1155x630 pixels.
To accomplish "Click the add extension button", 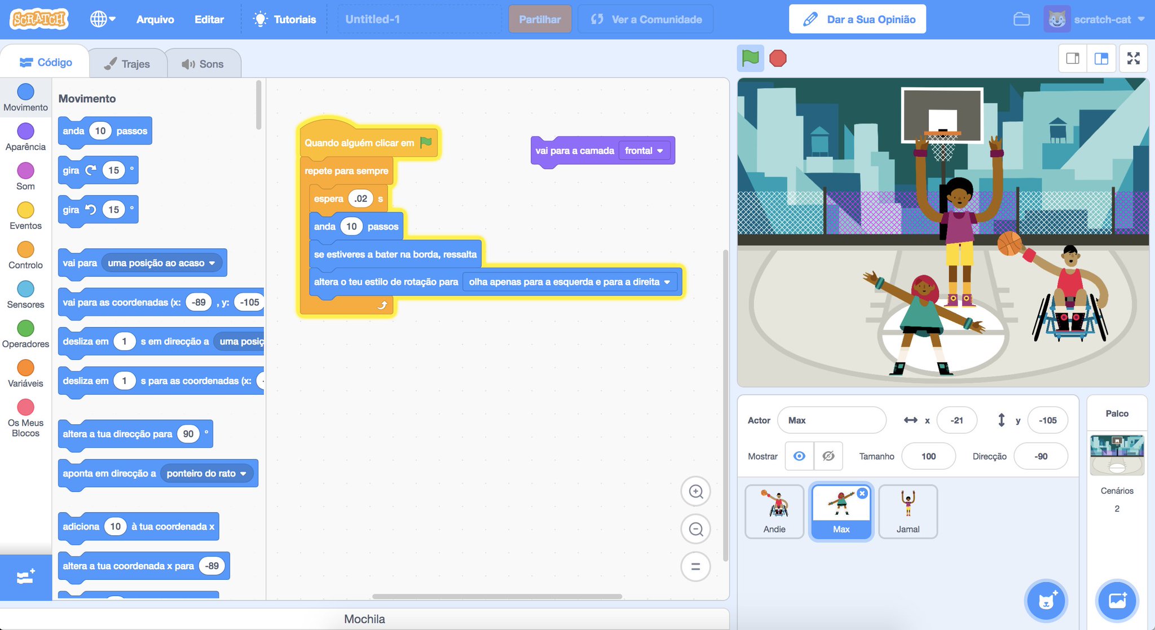I will pos(25,577).
